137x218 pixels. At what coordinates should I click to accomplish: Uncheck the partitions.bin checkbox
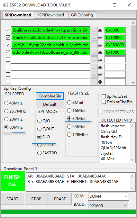pos(8,30)
